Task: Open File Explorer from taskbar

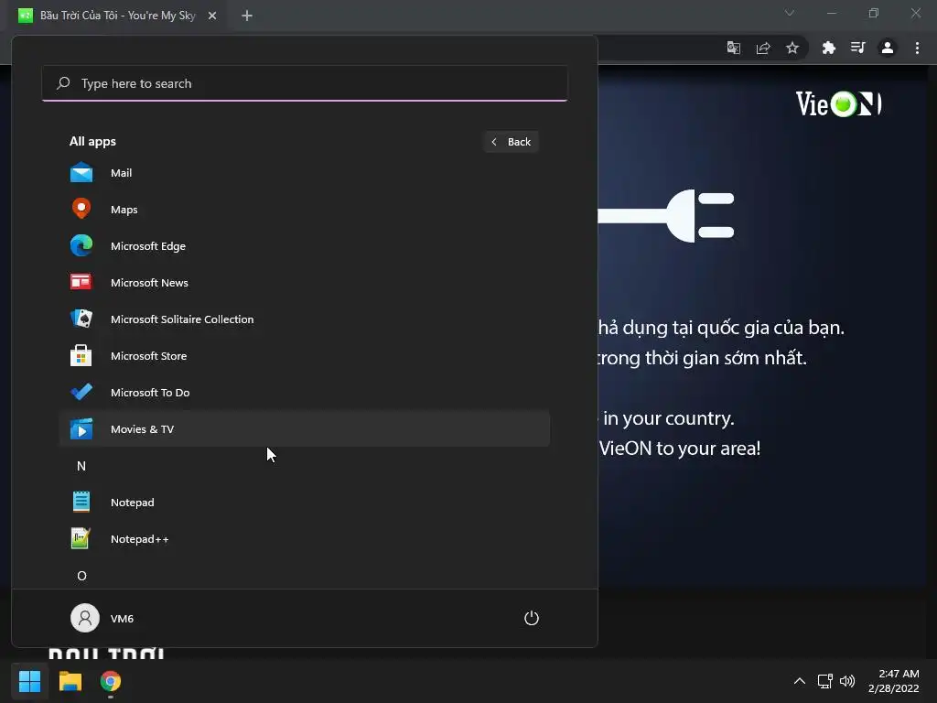Action: [70, 681]
